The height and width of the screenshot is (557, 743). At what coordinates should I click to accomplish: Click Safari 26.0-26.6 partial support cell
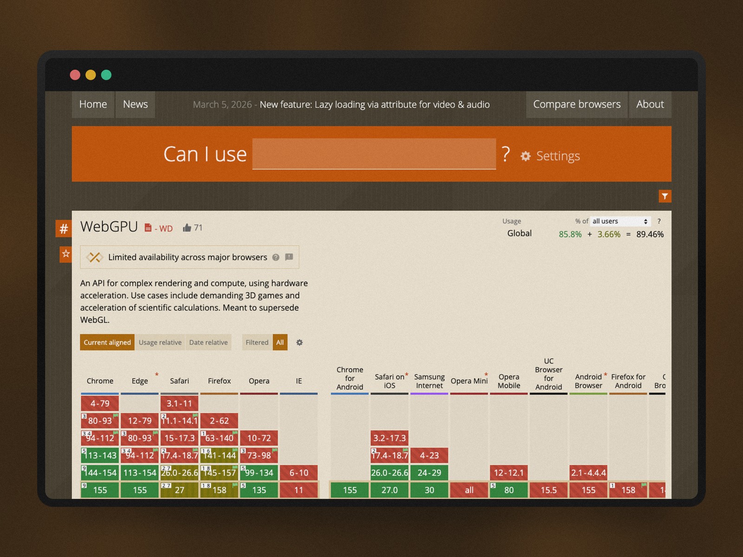tap(180, 473)
